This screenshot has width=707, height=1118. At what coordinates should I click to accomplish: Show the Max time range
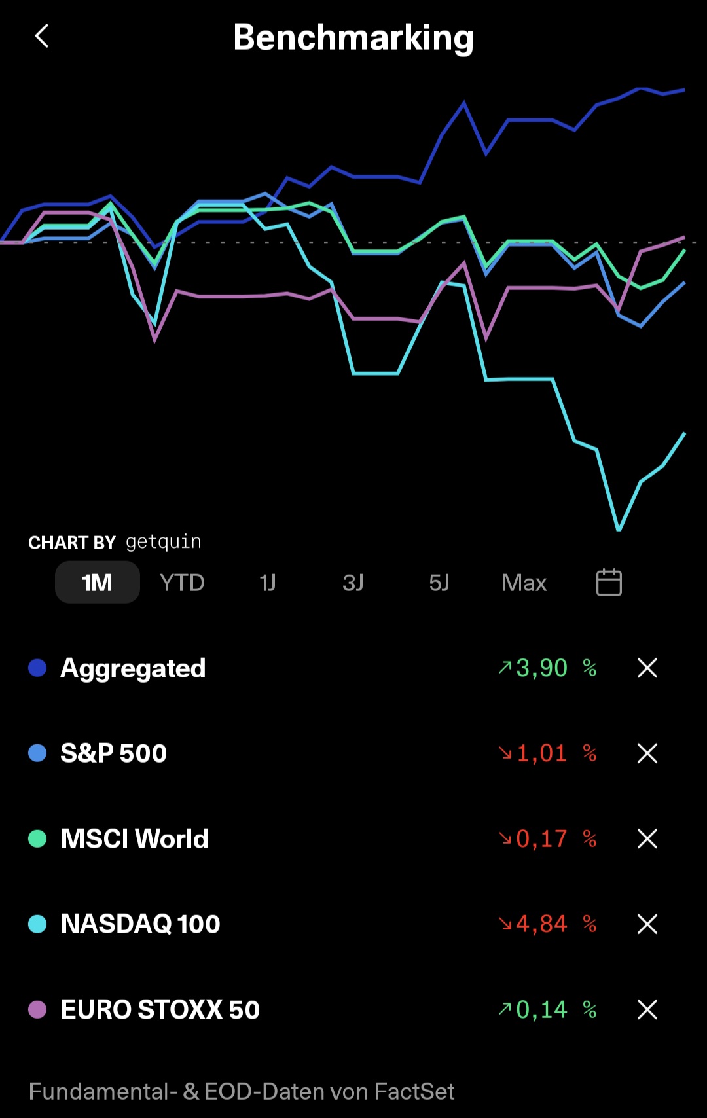click(x=524, y=582)
